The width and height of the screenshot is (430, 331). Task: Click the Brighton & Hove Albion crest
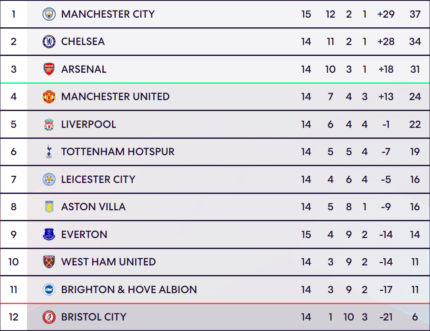(x=49, y=289)
